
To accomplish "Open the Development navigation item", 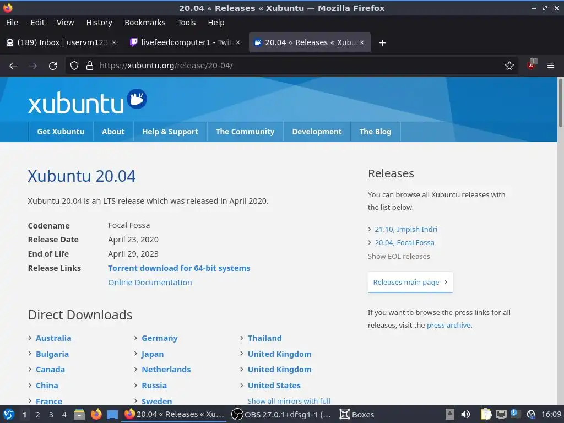I will pos(317,132).
